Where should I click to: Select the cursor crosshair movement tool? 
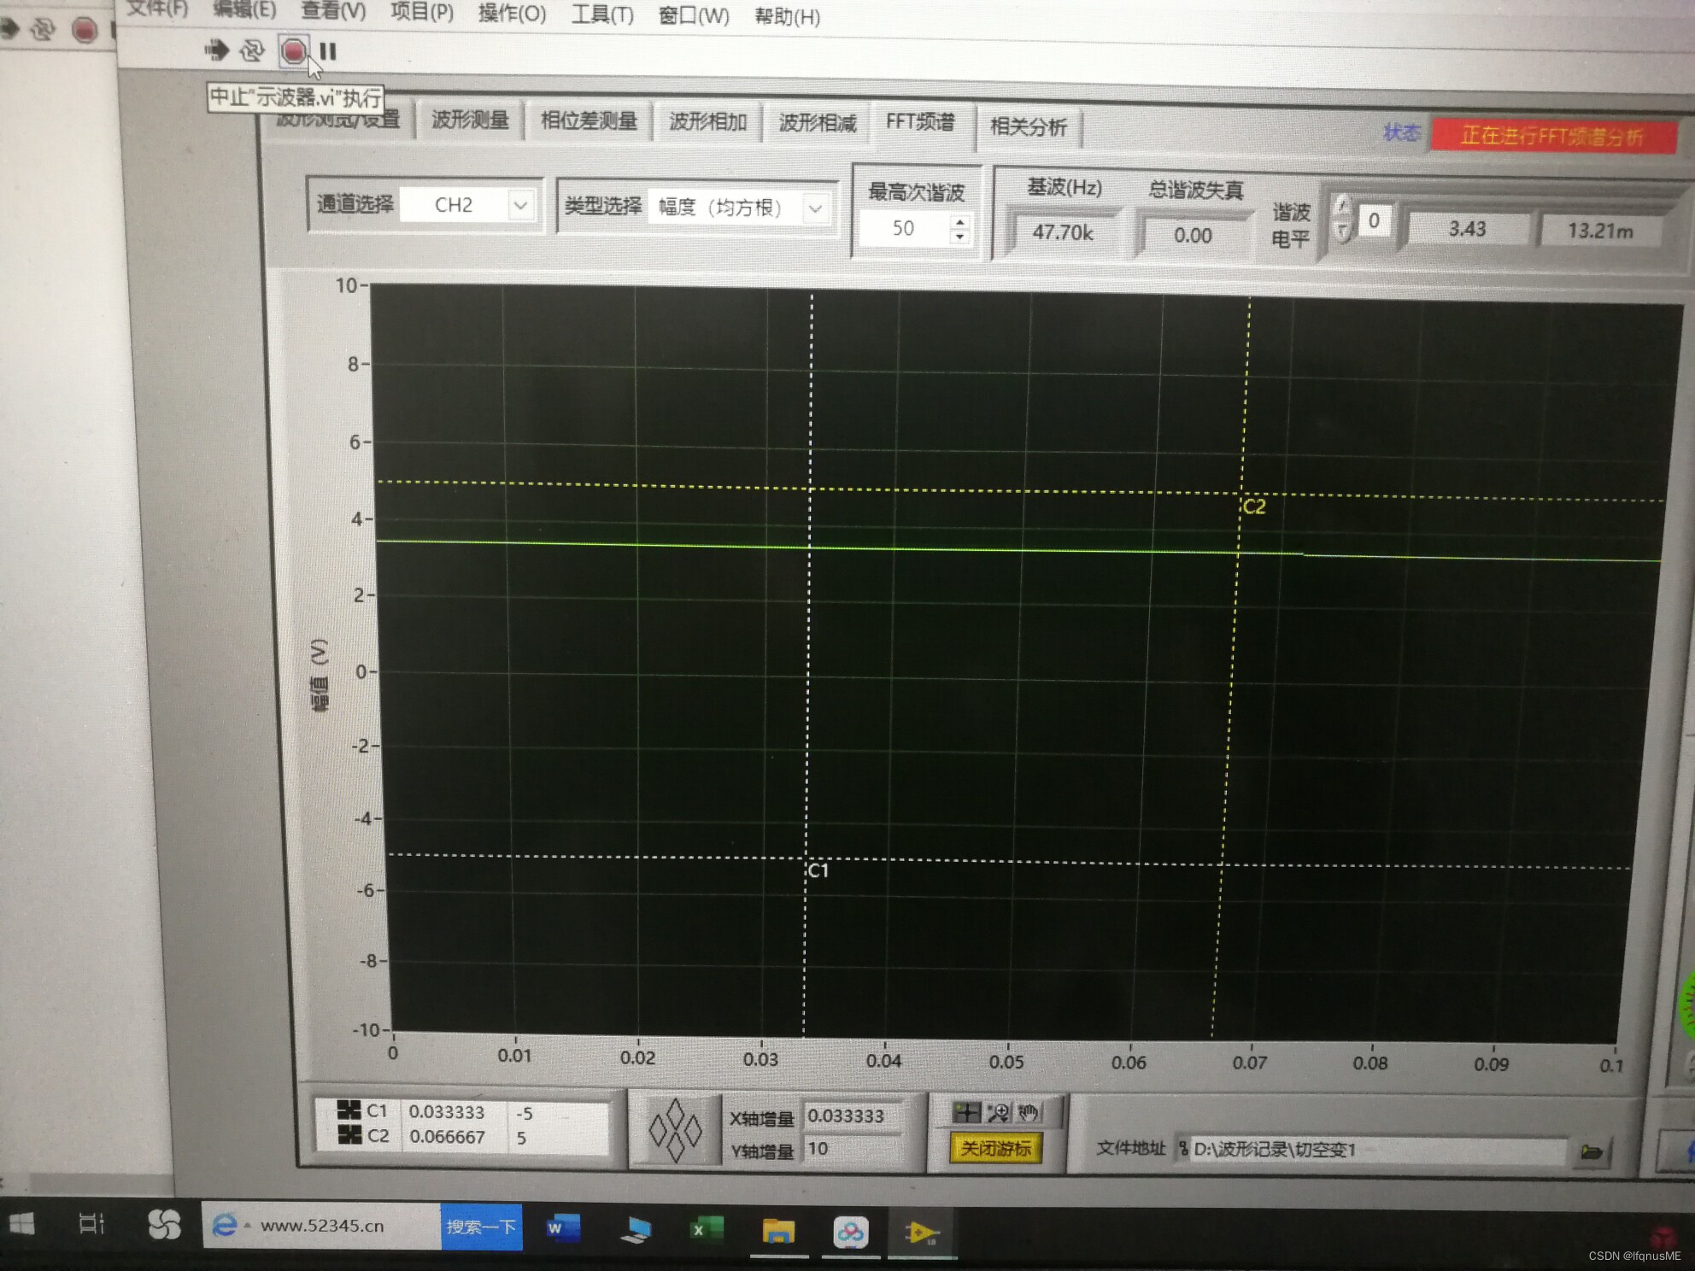967,1112
